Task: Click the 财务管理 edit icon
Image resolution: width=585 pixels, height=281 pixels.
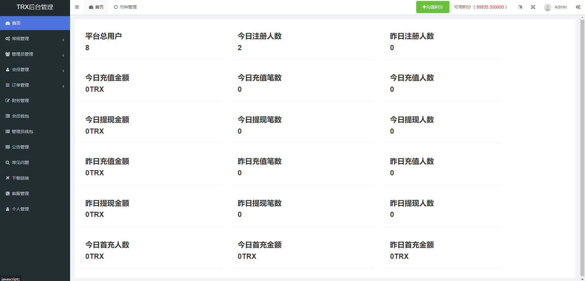Action: click(8, 101)
